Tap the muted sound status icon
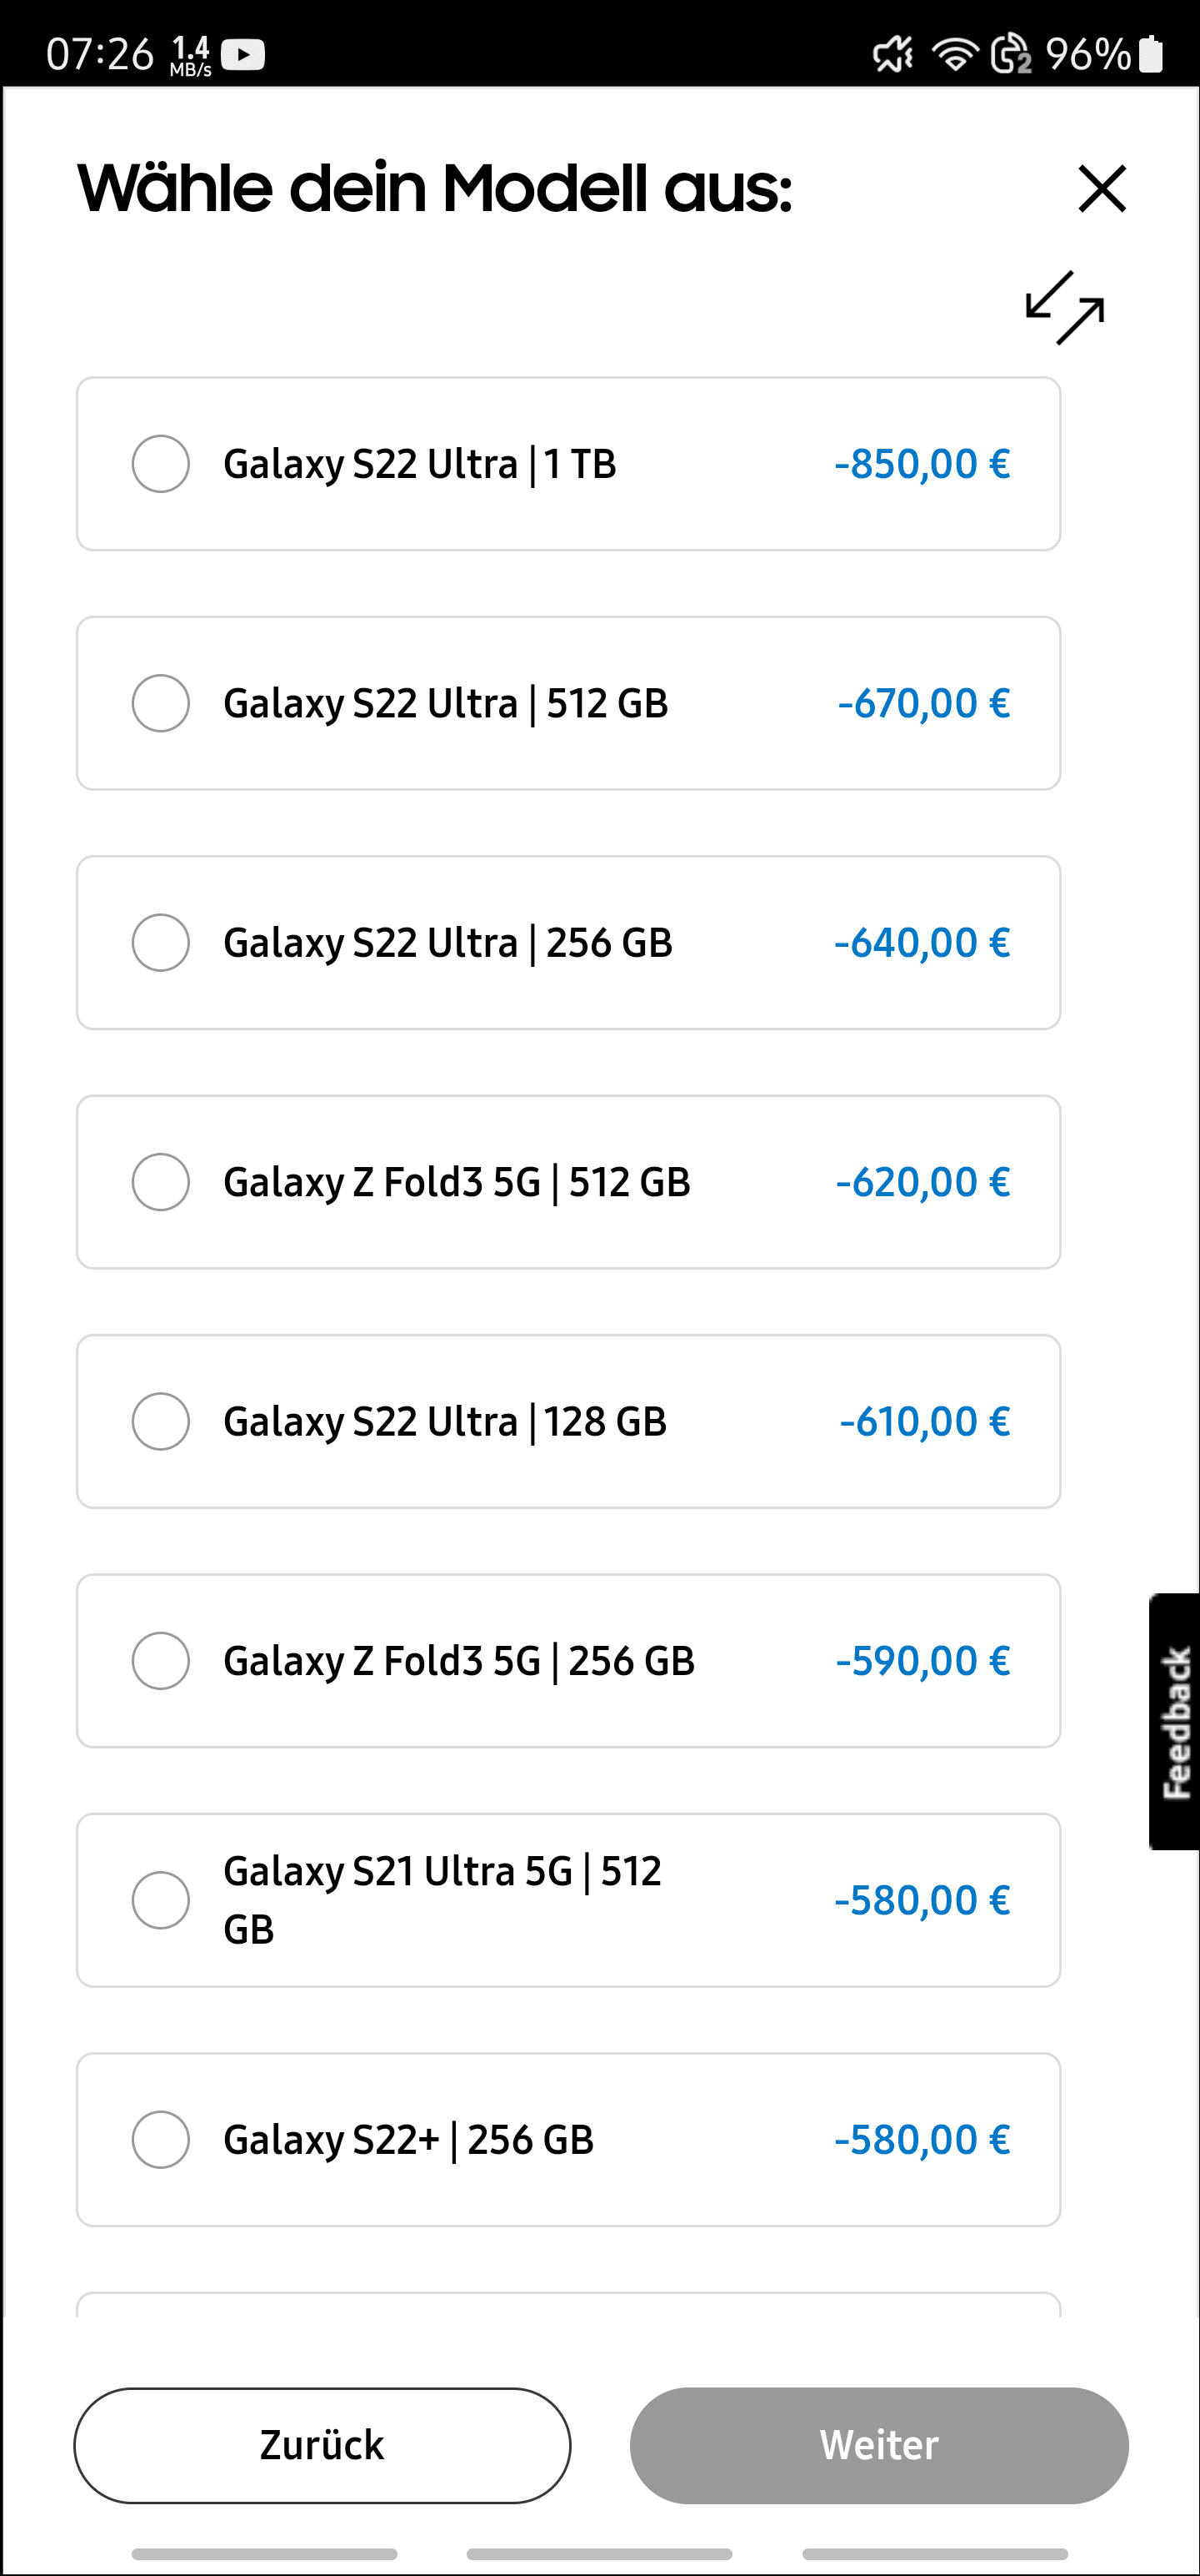This screenshot has width=1200, height=2576. click(893, 54)
